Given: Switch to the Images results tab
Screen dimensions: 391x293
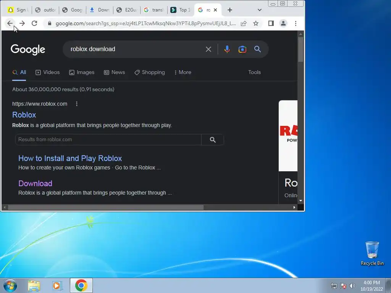Looking at the screenshot, I should (x=82, y=72).
